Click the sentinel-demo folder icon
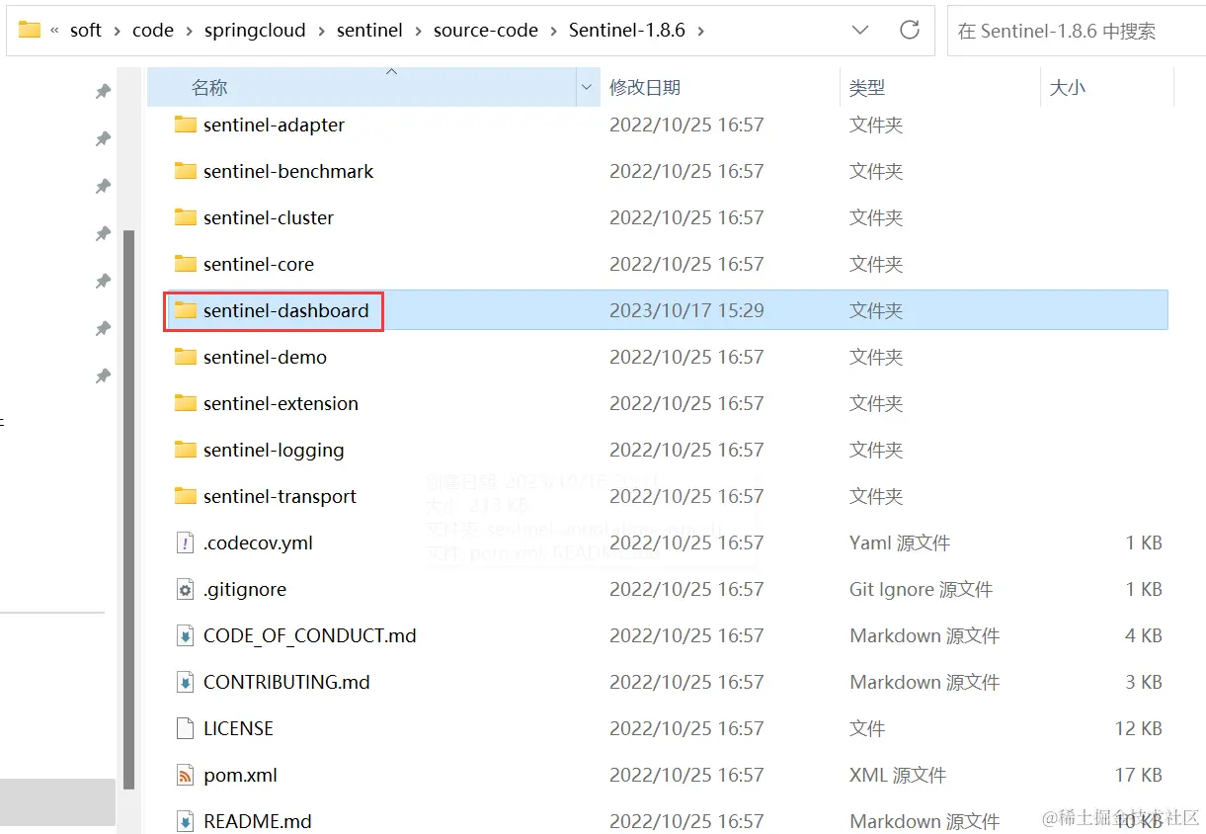 click(x=185, y=357)
